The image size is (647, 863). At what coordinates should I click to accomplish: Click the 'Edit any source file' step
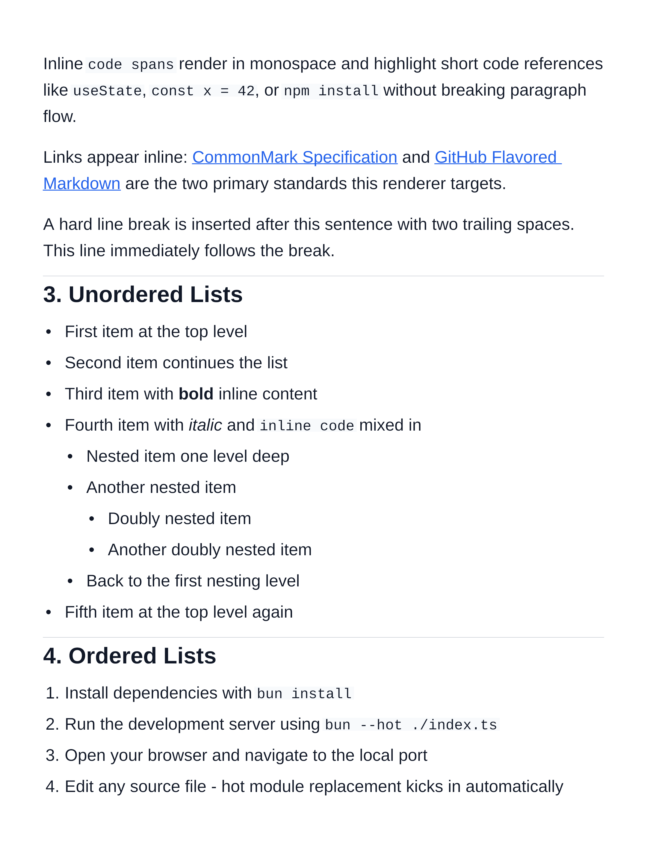[x=314, y=787]
